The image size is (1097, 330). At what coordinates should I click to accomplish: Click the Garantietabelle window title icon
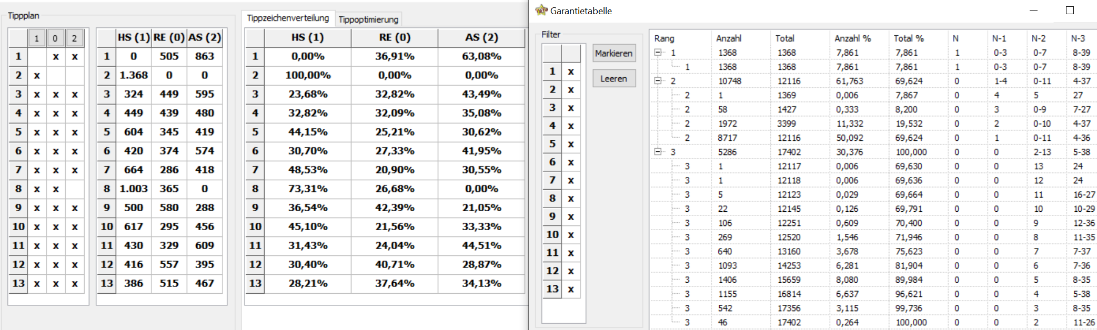[x=541, y=10]
